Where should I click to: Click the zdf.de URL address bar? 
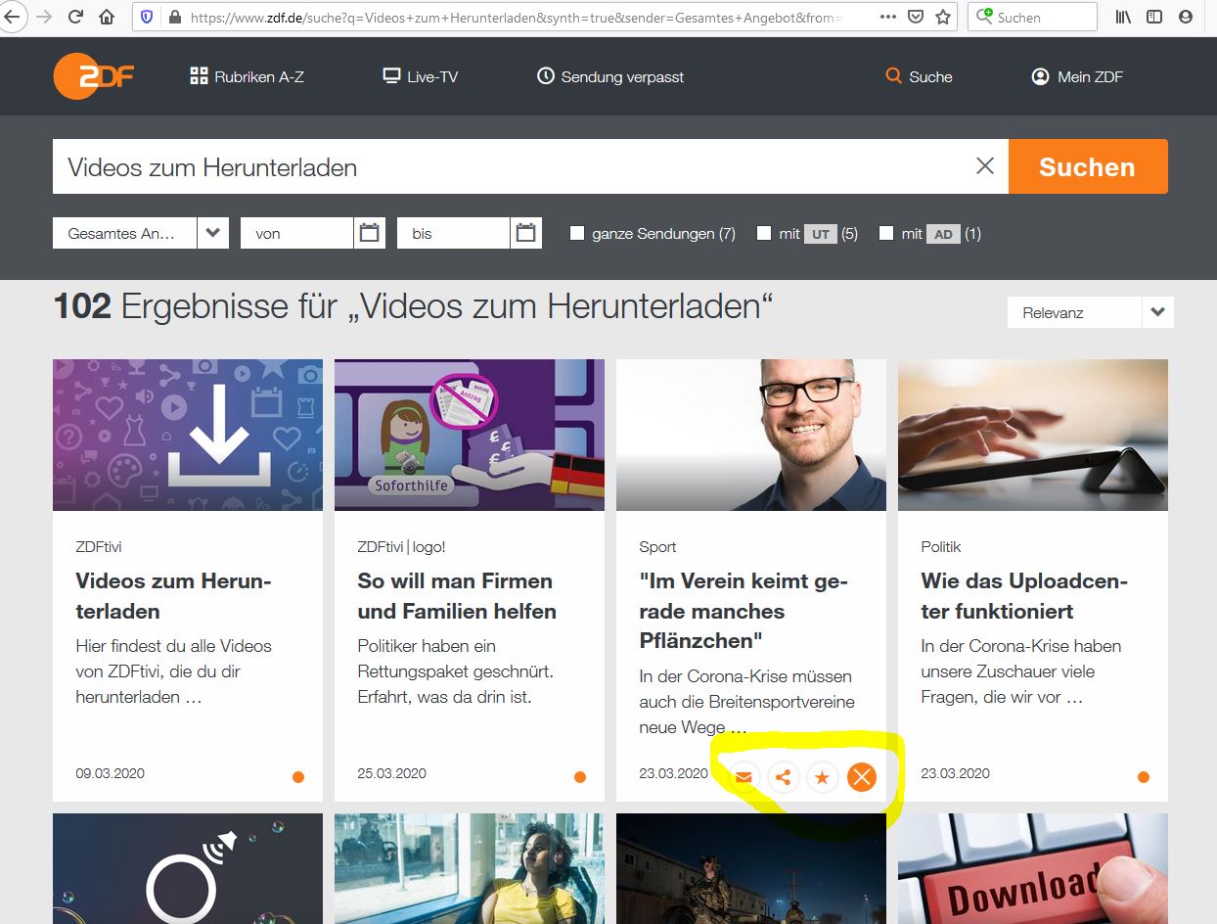[518, 18]
